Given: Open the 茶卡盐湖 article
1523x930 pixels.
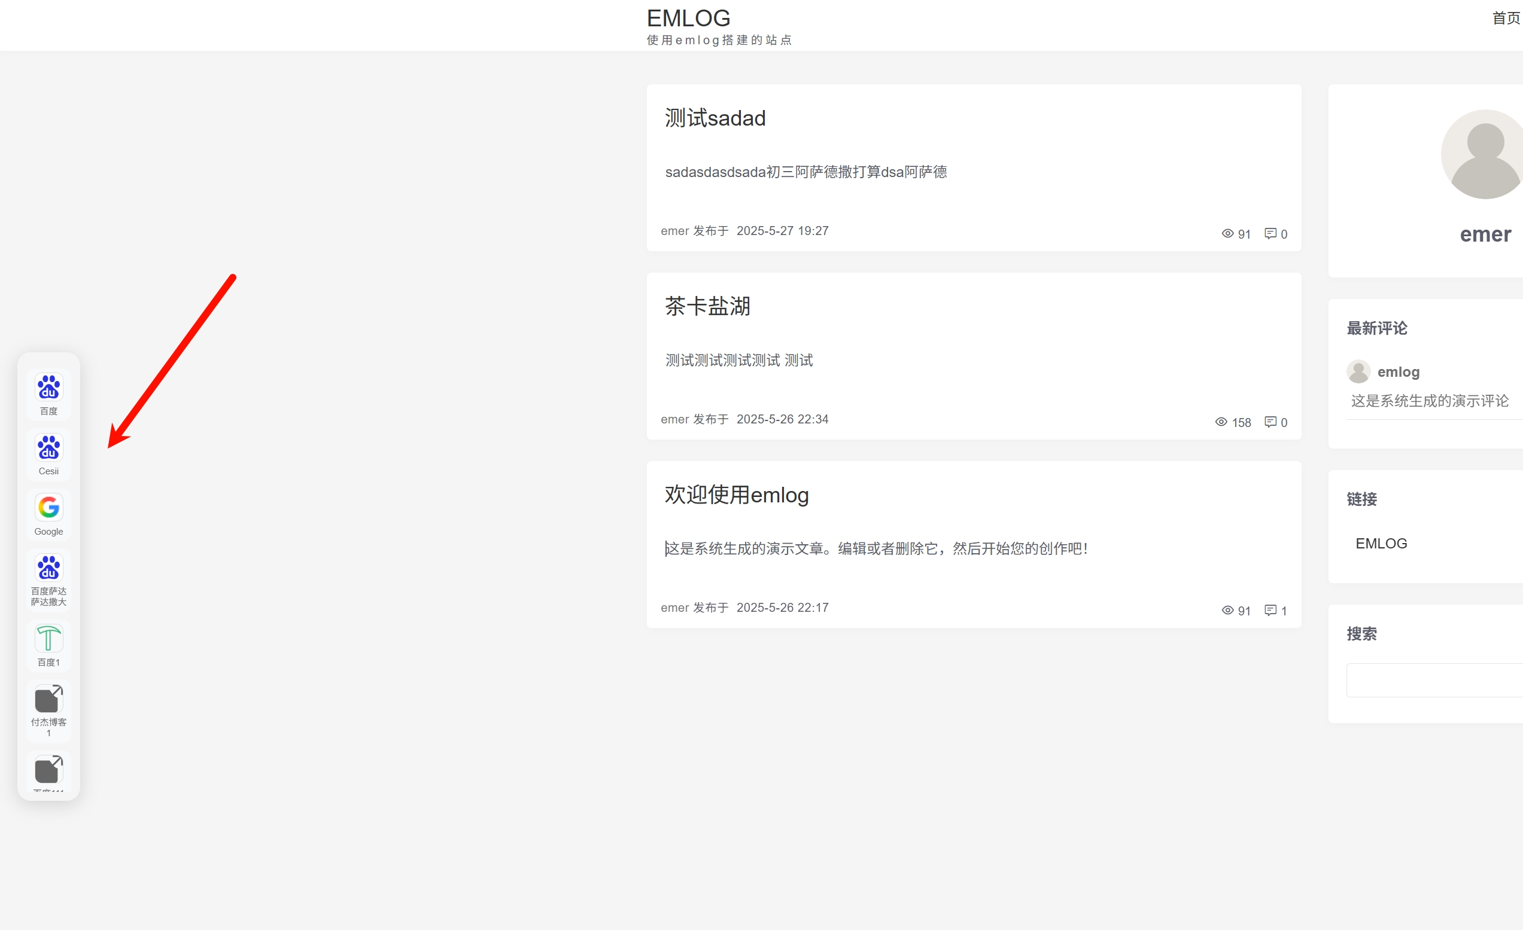Looking at the screenshot, I should click(707, 306).
